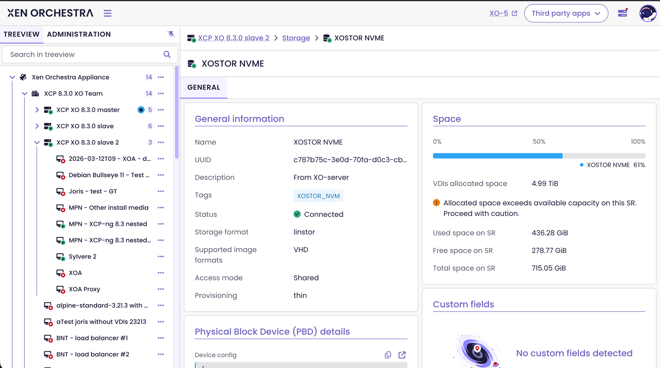Click the pool icon beside XCP 8.3.0 XO Team
This screenshot has height=368, width=660.
35,94
